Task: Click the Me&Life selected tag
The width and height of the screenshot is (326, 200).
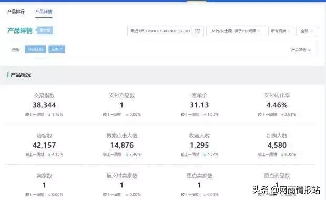Action: [35, 49]
